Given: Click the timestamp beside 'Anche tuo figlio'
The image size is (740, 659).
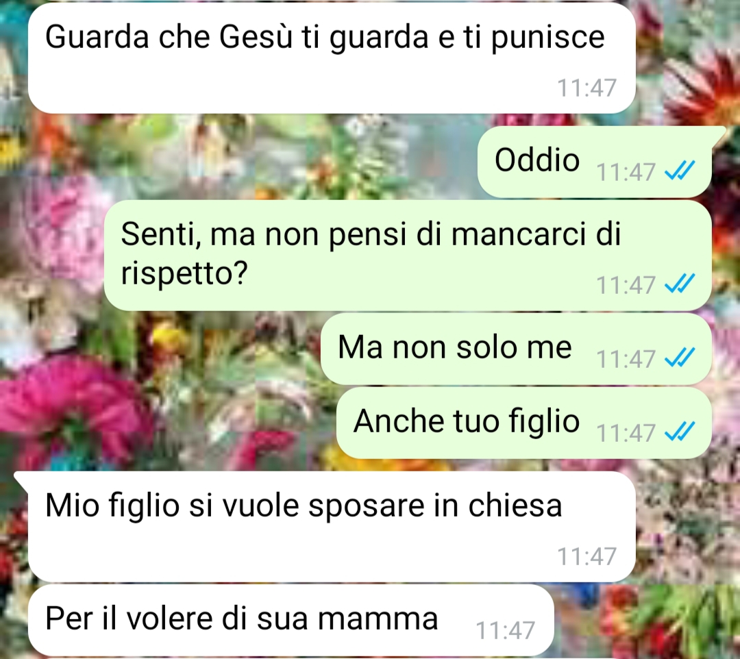Looking at the screenshot, I should 626,432.
